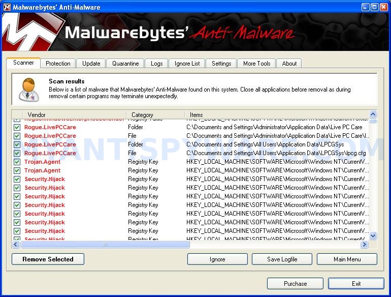This screenshot has height=297, width=391.
Task: Open the Protection tab
Action: pos(58,64)
